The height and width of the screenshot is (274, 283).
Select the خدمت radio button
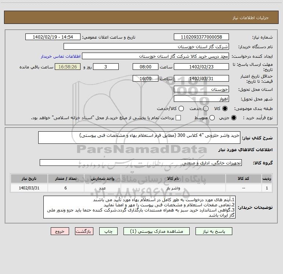(206, 108)
